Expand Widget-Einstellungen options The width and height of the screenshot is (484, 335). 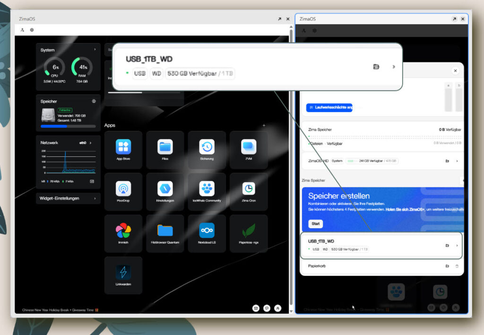pyautogui.click(x=68, y=198)
